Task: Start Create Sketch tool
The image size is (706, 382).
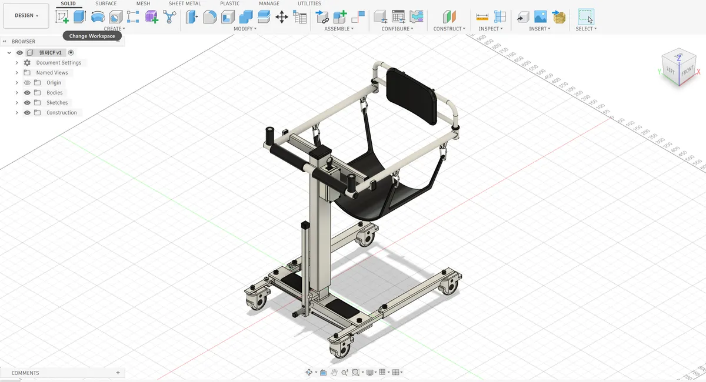Action: point(62,17)
